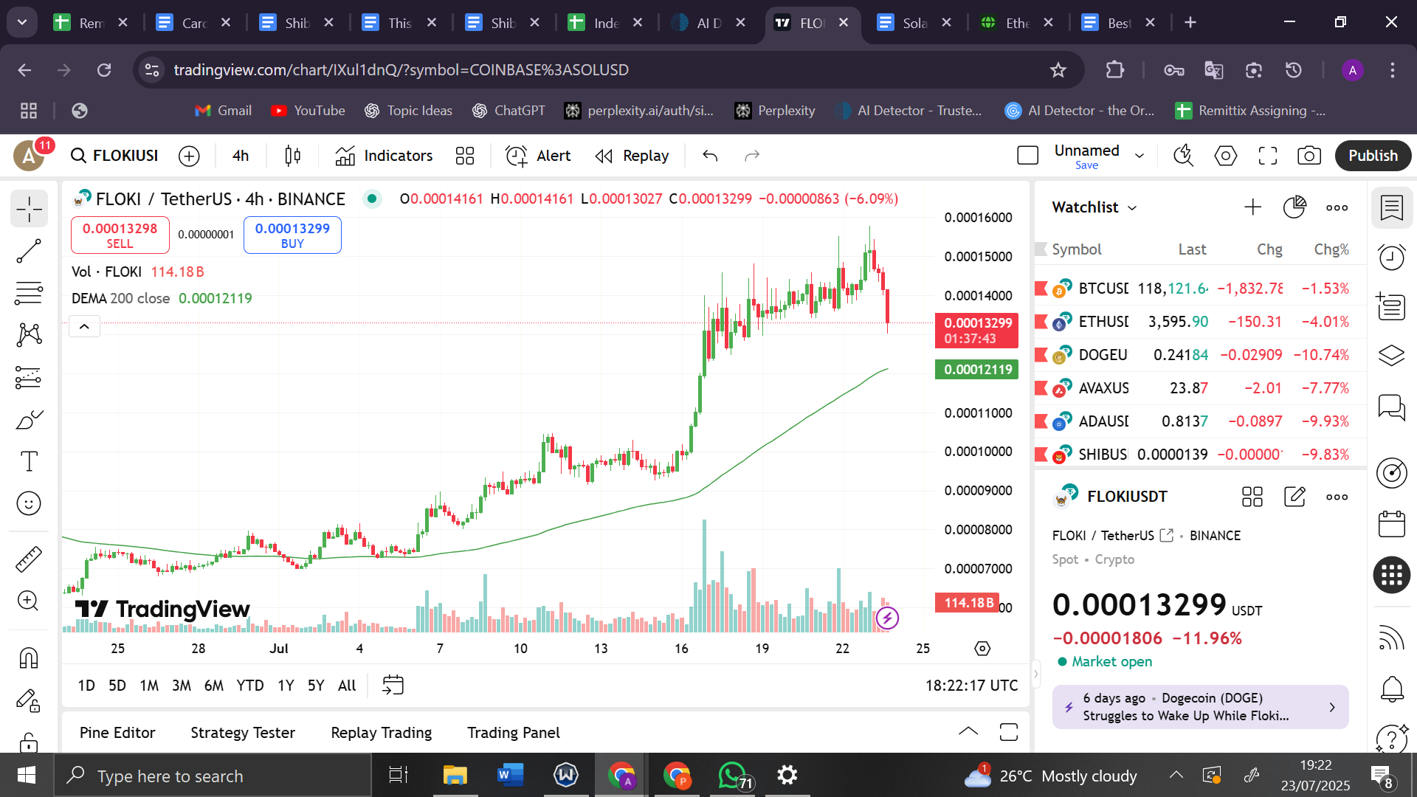Toggle stay in drawing mode
This screenshot has width=1417, height=797.
(29, 700)
